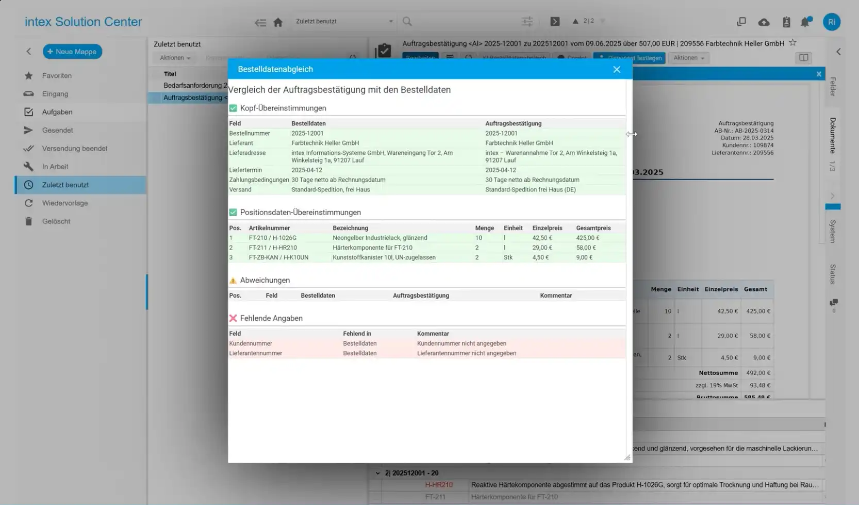Click the Ri user avatar
The image size is (859, 505).
831,22
